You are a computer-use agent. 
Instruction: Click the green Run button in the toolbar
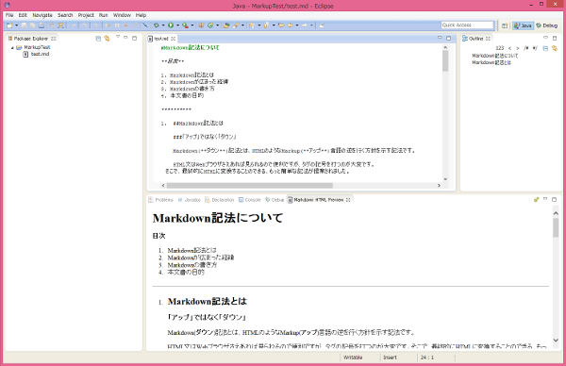(171, 25)
